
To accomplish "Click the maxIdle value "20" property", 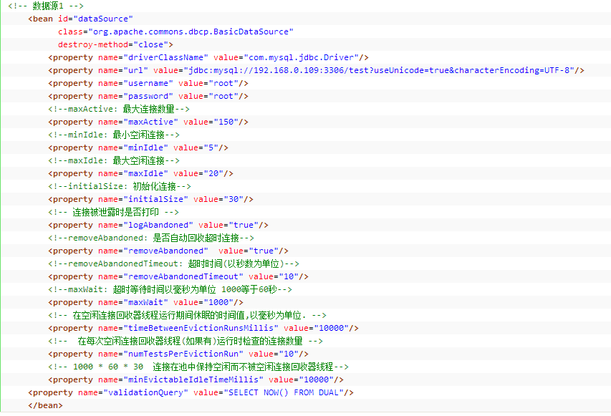I will 140,173.
